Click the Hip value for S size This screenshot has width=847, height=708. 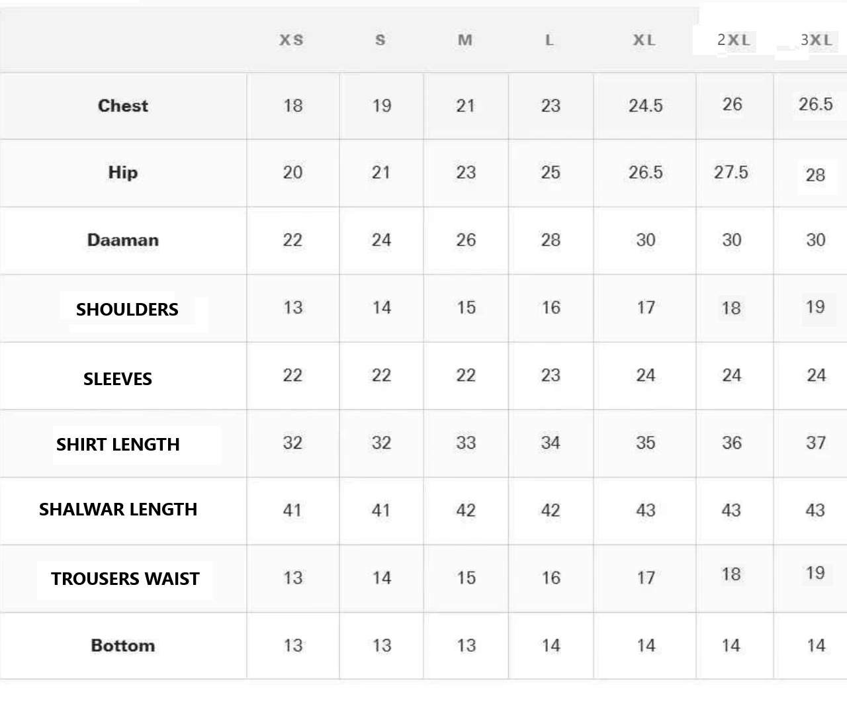coord(381,173)
